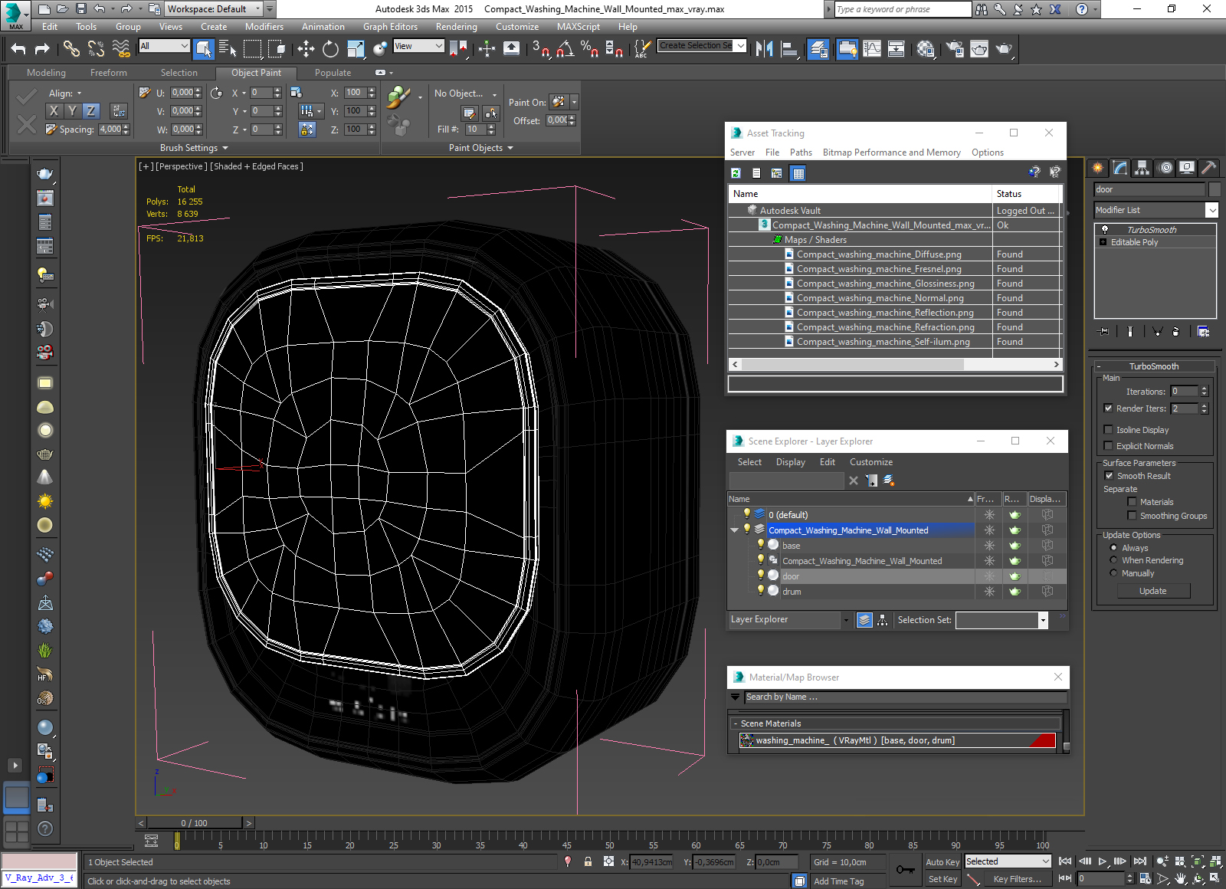Click the Undo arrow in main toolbar

point(18,49)
